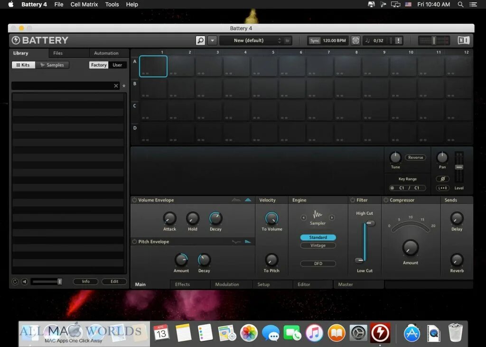Screen dimensions: 486x347
Task: Clear search with the X icon
Action: pyautogui.click(x=116, y=86)
